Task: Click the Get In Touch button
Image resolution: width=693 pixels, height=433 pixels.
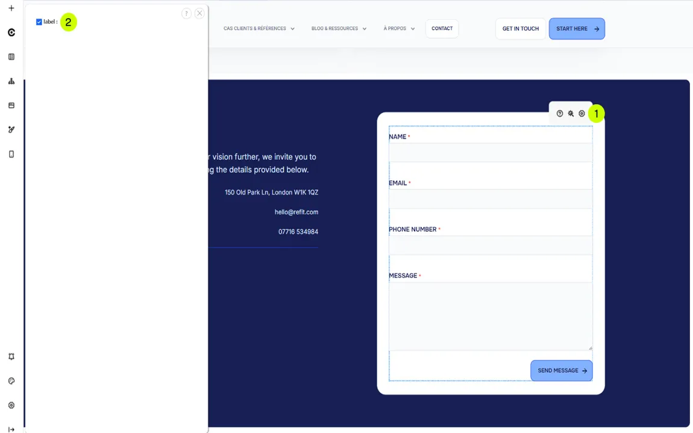Action: click(x=520, y=29)
